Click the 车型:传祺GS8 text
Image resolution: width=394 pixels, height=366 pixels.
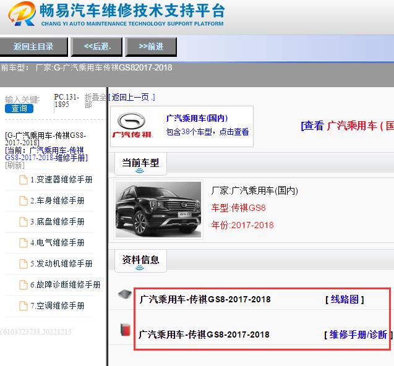[x=239, y=208]
